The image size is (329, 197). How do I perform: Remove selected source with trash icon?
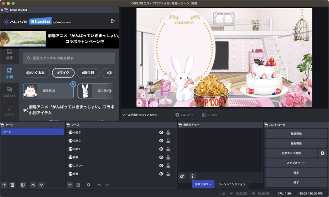pos(78,185)
